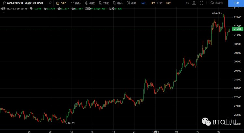This screenshot has height=133, width=244.
Task: Click the 低:31.337 low value
Action: coord(63,9)
